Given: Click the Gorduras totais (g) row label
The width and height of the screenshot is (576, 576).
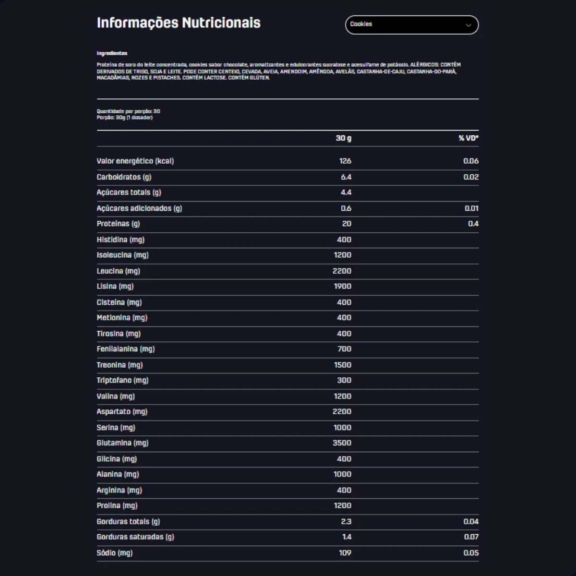Looking at the screenshot, I should pyautogui.click(x=128, y=522).
